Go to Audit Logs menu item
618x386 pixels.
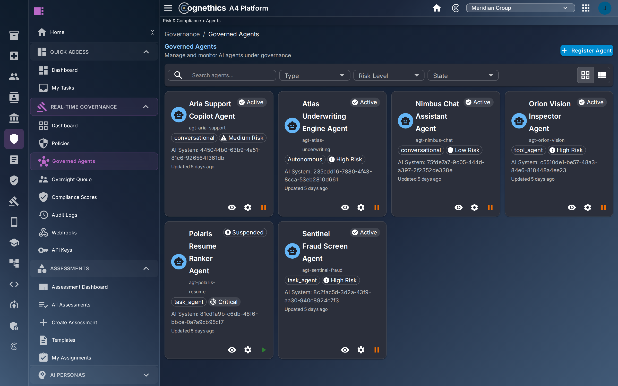click(x=94, y=215)
